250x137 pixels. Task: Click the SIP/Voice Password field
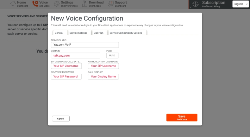point(66,77)
